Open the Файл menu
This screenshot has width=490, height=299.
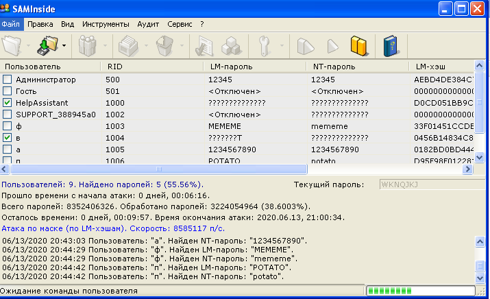tap(11, 24)
